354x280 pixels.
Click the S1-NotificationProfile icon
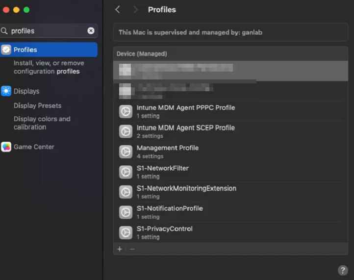(x=126, y=212)
